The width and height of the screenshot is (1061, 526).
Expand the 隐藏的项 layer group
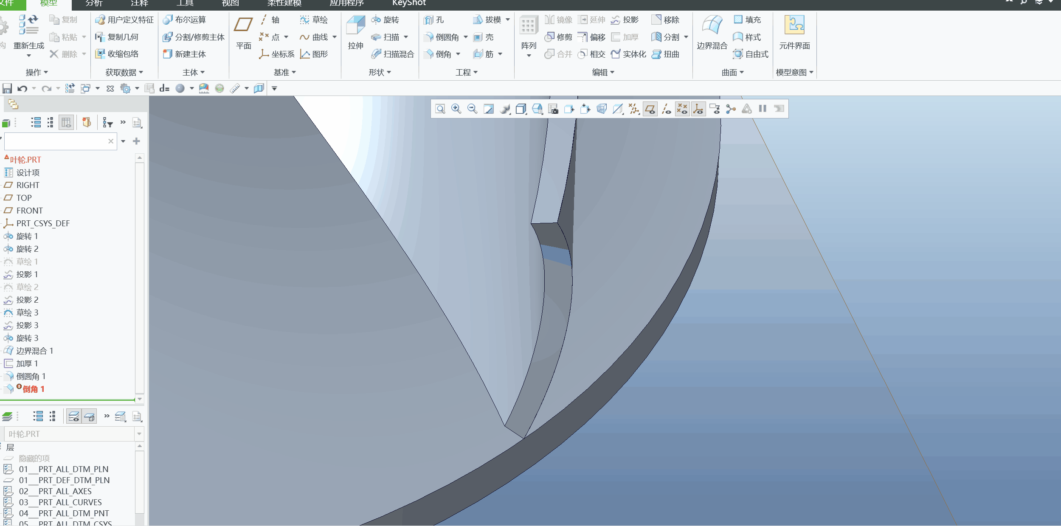click(6, 458)
